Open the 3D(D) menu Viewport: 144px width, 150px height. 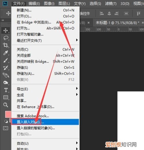pyautogui.click(x=125, y=4)
